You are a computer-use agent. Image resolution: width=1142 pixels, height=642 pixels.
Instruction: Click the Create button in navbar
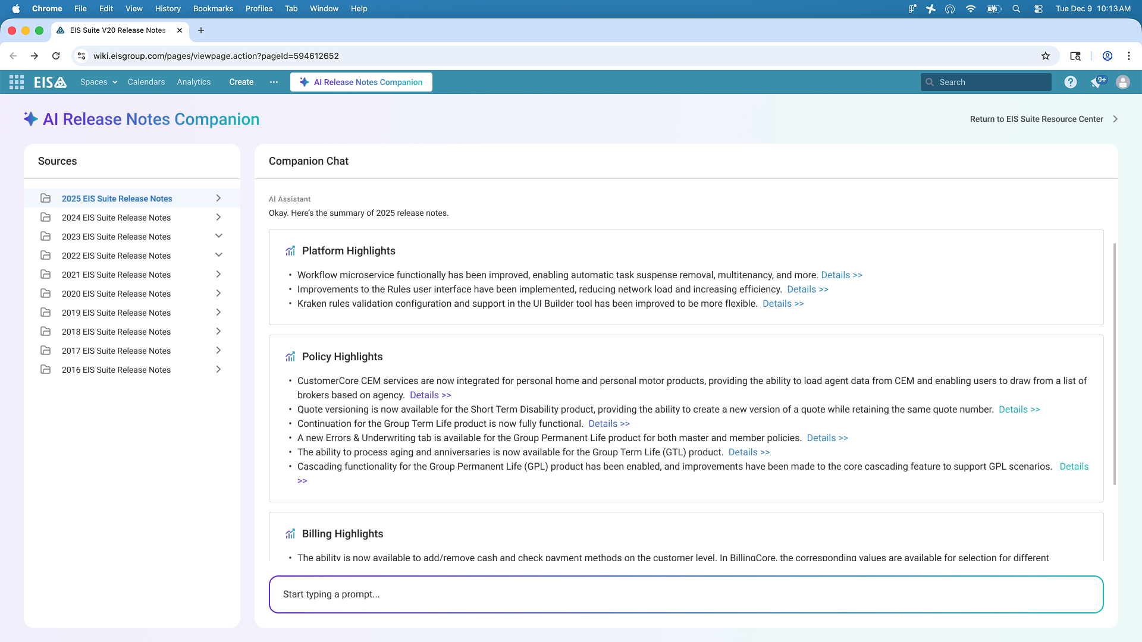click(x=241, y=82)
